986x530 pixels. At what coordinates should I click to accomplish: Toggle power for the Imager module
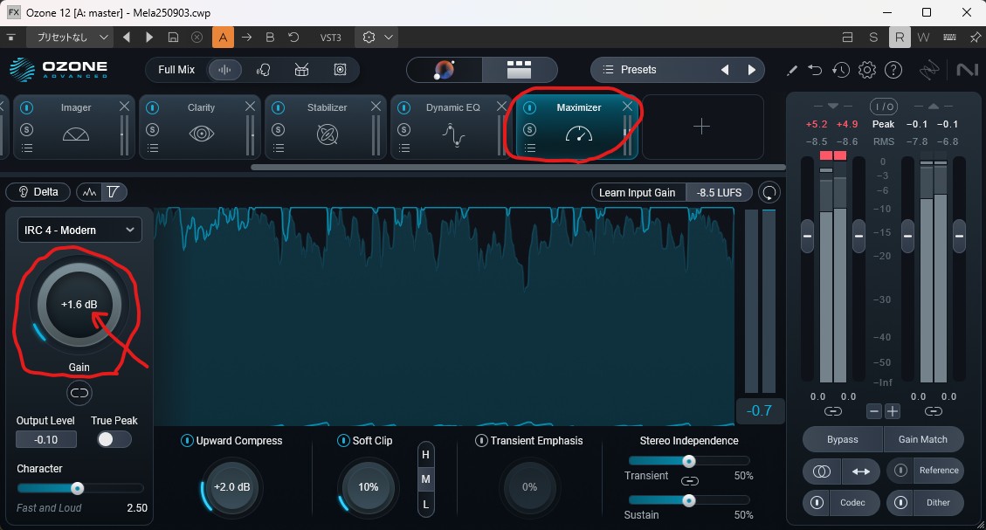tap(26, 108)
